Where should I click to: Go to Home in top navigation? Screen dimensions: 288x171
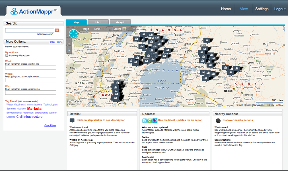226,9
